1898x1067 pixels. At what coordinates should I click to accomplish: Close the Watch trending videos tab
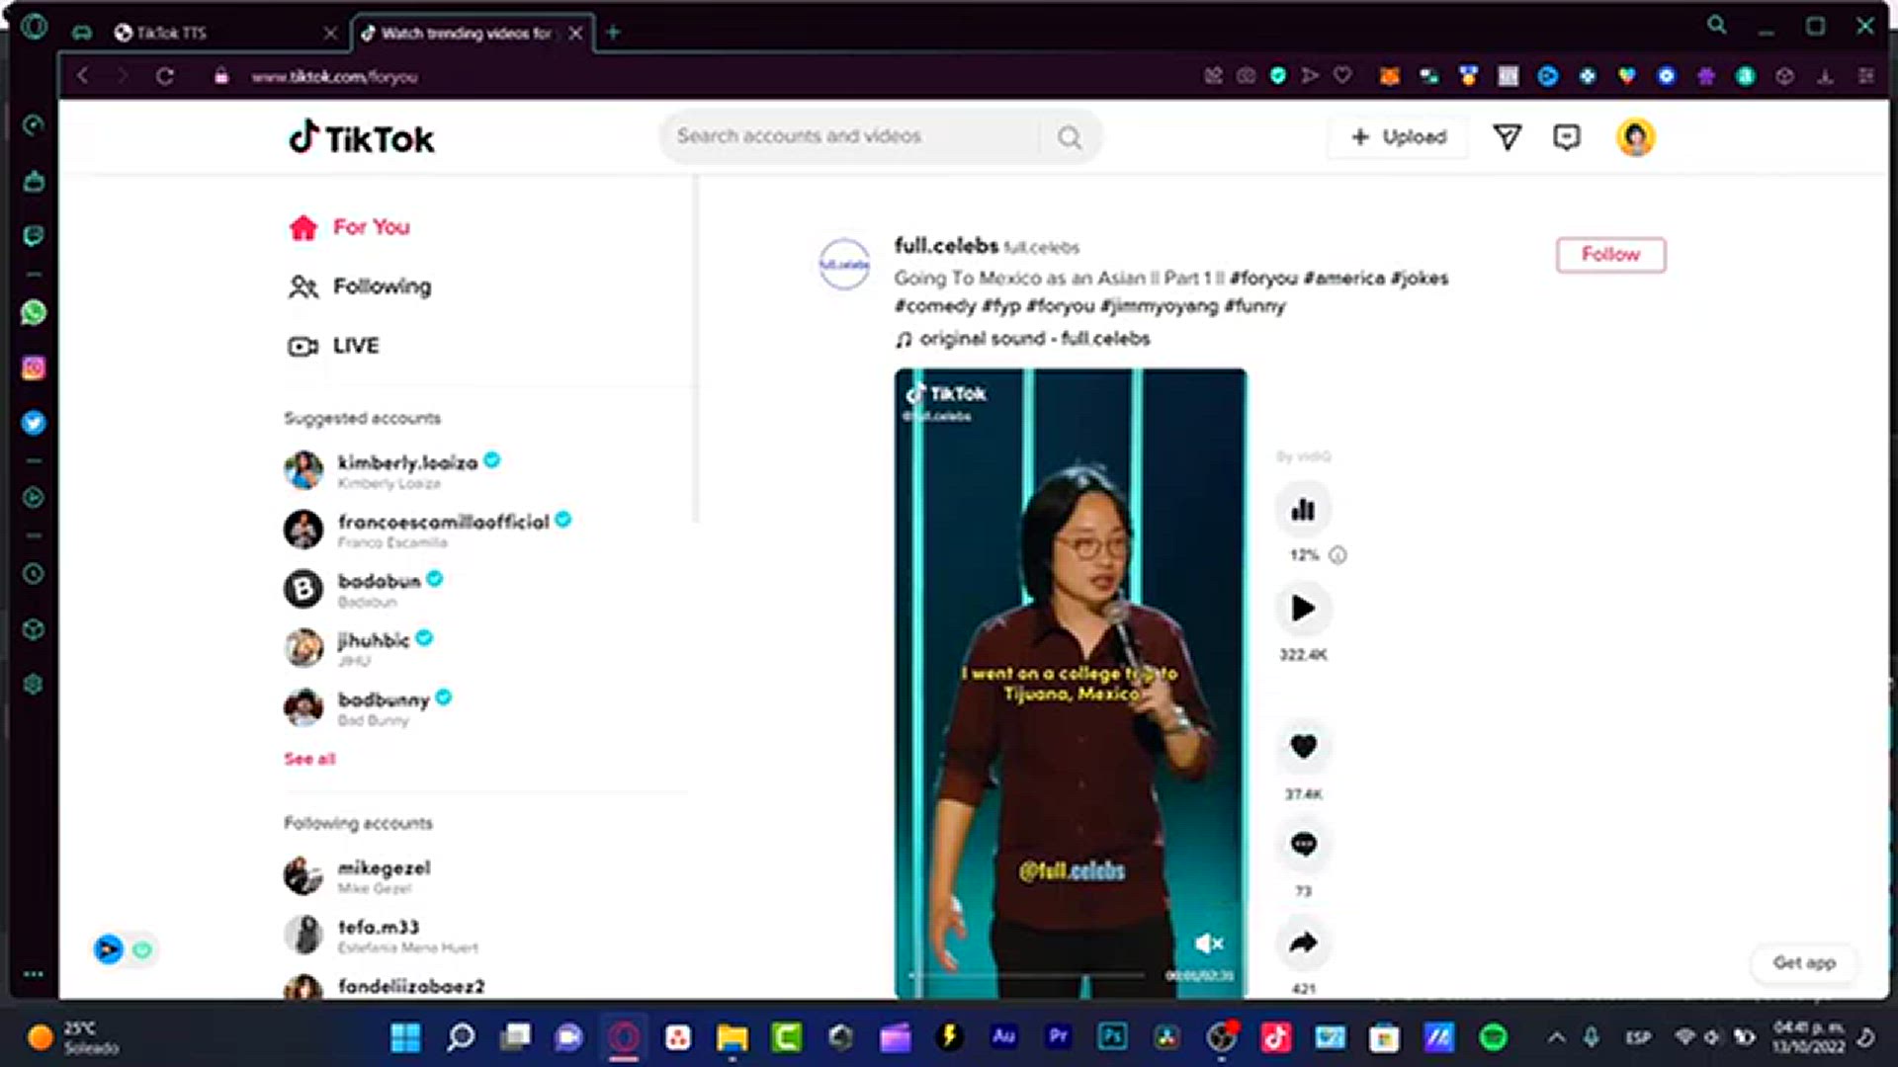pos(575,33)
